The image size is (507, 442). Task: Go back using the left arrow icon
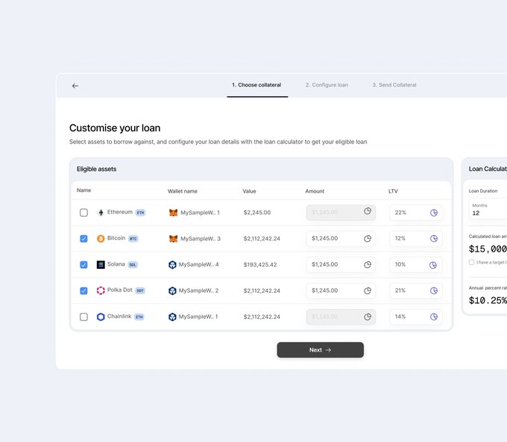pyautogui.click(x=75, y=86)
